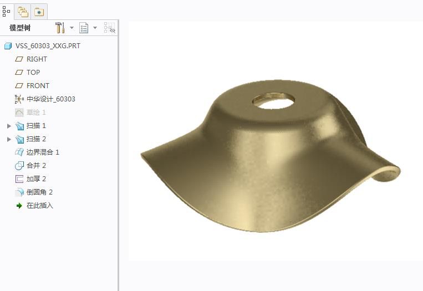Image resolution: width=423 pixels, height=291 pixels.
Task: Expand the 扫描 2 feature node
Action: tap(9, 139)
